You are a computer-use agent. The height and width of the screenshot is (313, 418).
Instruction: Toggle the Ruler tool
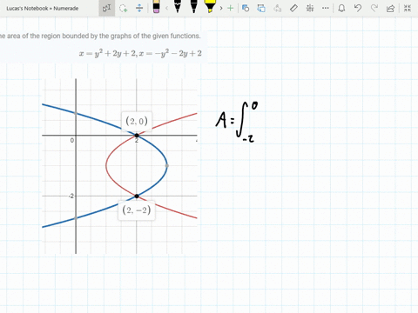pyautogui.click(x=293, y=8)
